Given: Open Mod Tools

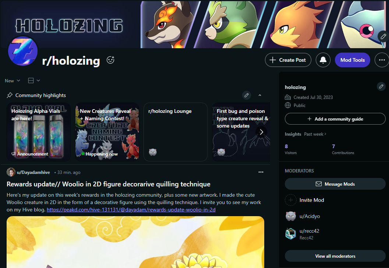Looking at the screenshot, I should coord(352,60).
